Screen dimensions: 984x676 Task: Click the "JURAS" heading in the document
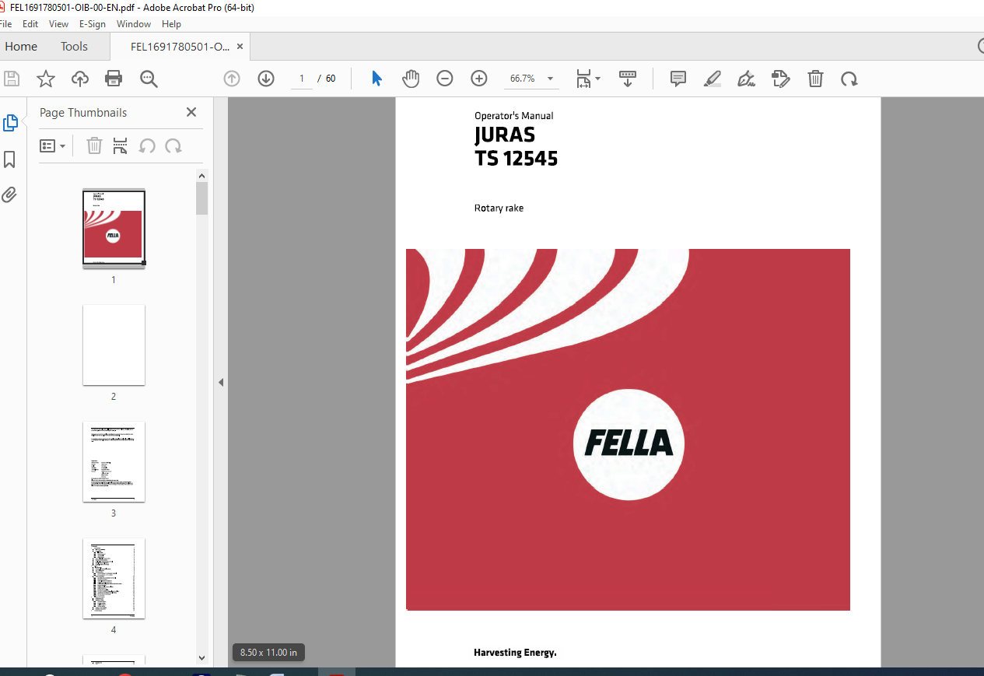tap(505, 135)
